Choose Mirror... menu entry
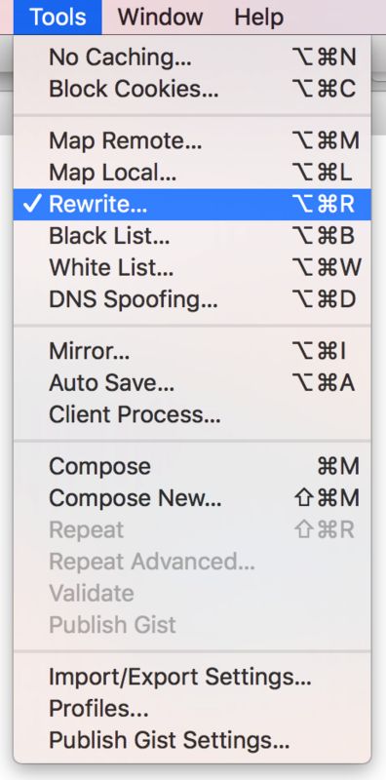The image size is (386, 780). (192, 352)
